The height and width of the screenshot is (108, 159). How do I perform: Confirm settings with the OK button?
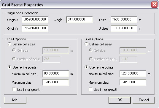click(120, 100)
